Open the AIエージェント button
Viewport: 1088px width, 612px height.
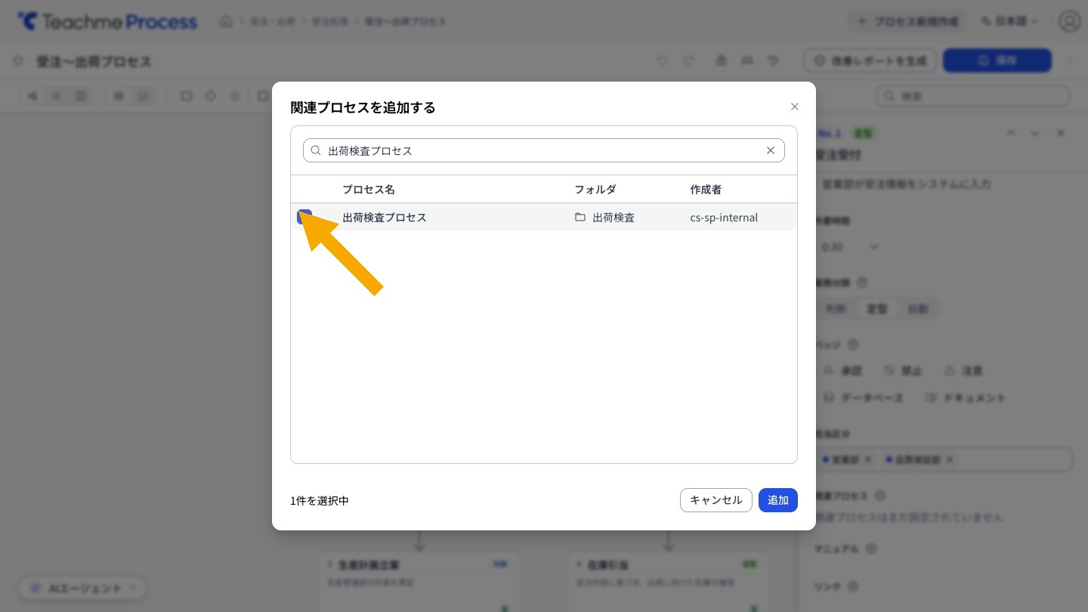[x=83, y=588]
